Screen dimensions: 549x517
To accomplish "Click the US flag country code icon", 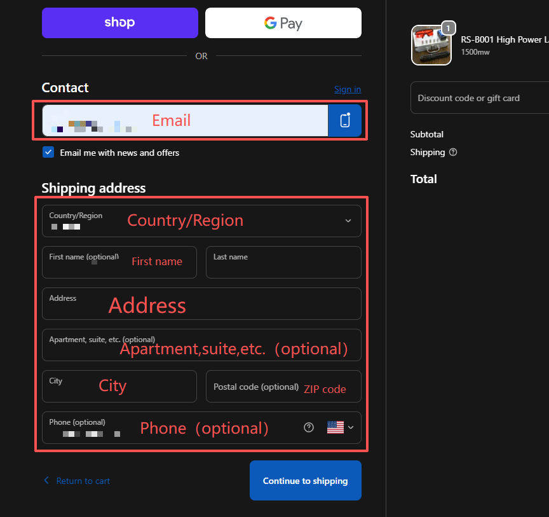I will pyautogui.click(x=335, y=427).
